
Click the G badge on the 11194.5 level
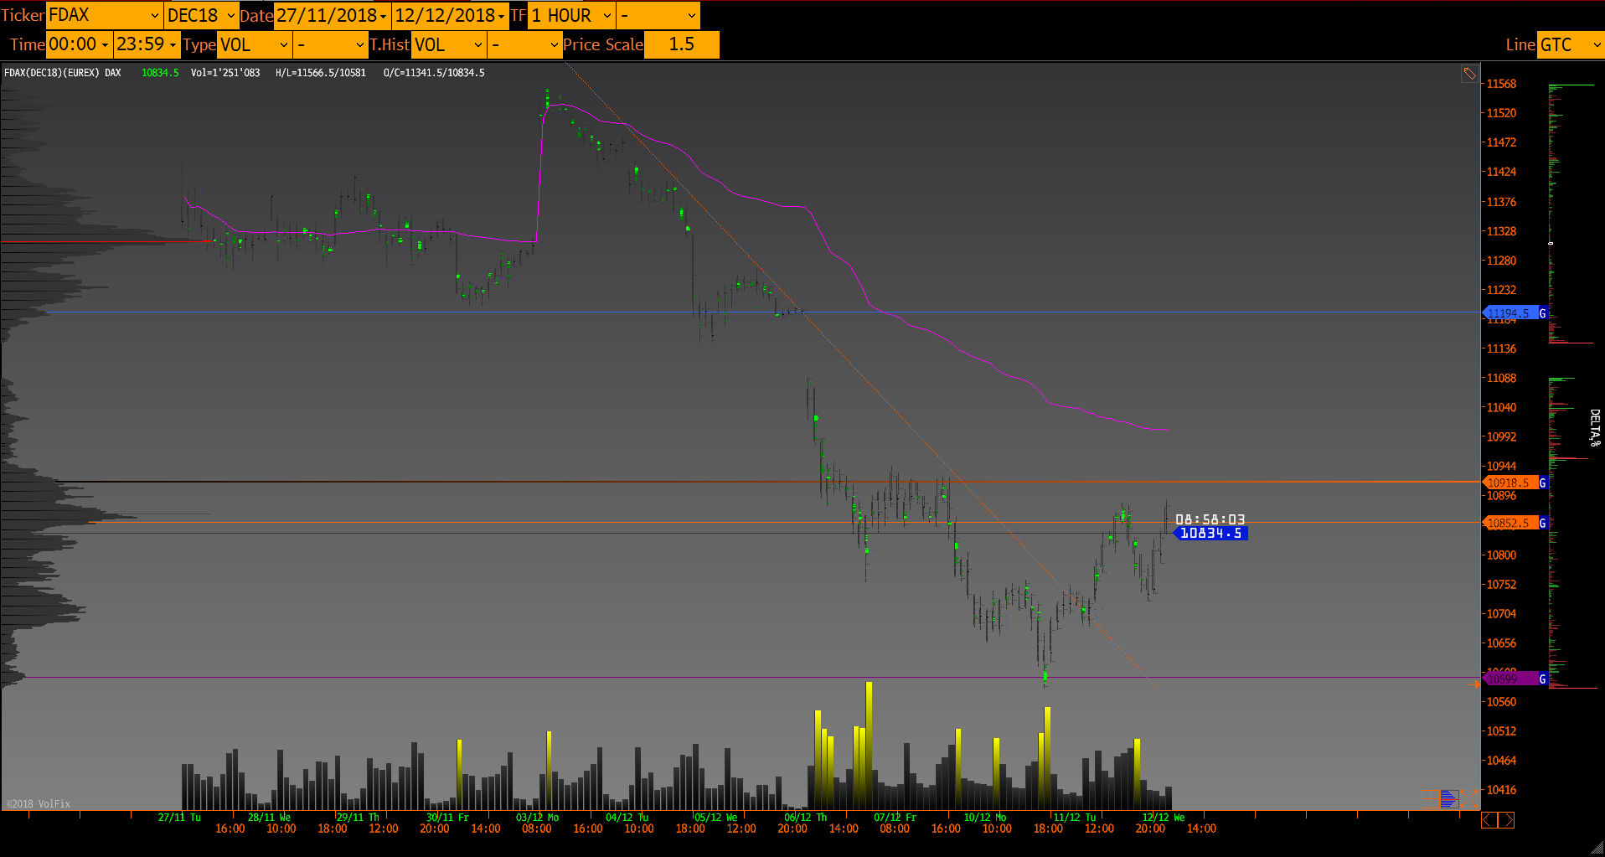(1542, 313)
